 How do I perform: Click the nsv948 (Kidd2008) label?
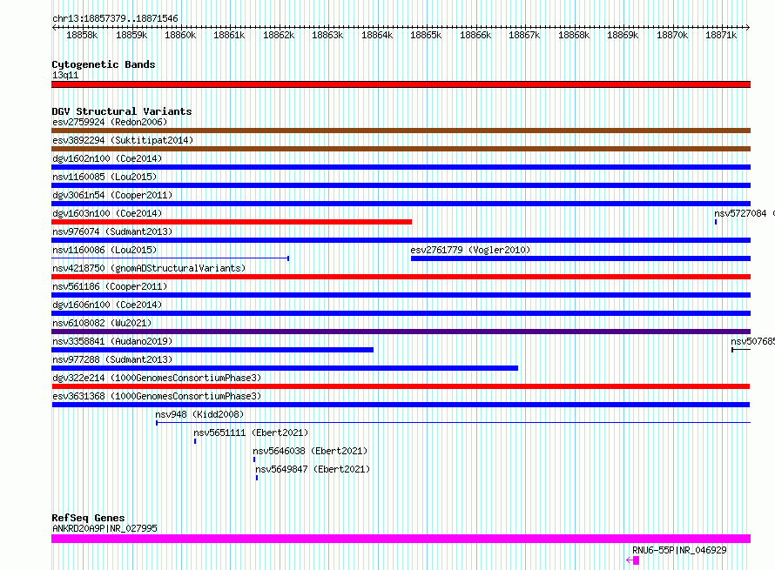pos(199,414)
